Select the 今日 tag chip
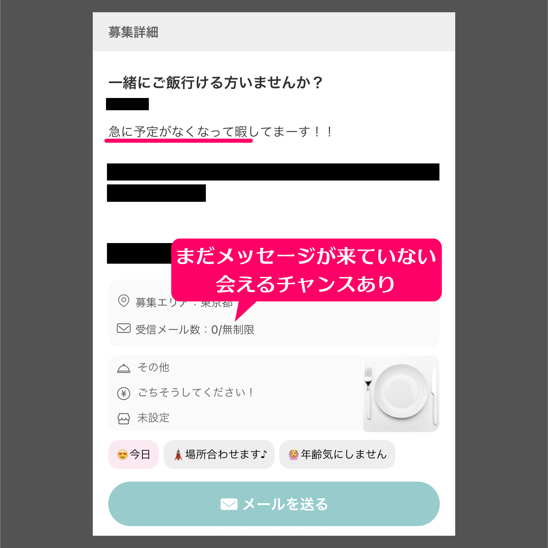548x548 pixels. point(133,455)
